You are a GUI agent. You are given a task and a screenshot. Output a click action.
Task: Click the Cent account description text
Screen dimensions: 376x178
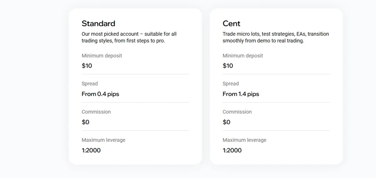276,37
